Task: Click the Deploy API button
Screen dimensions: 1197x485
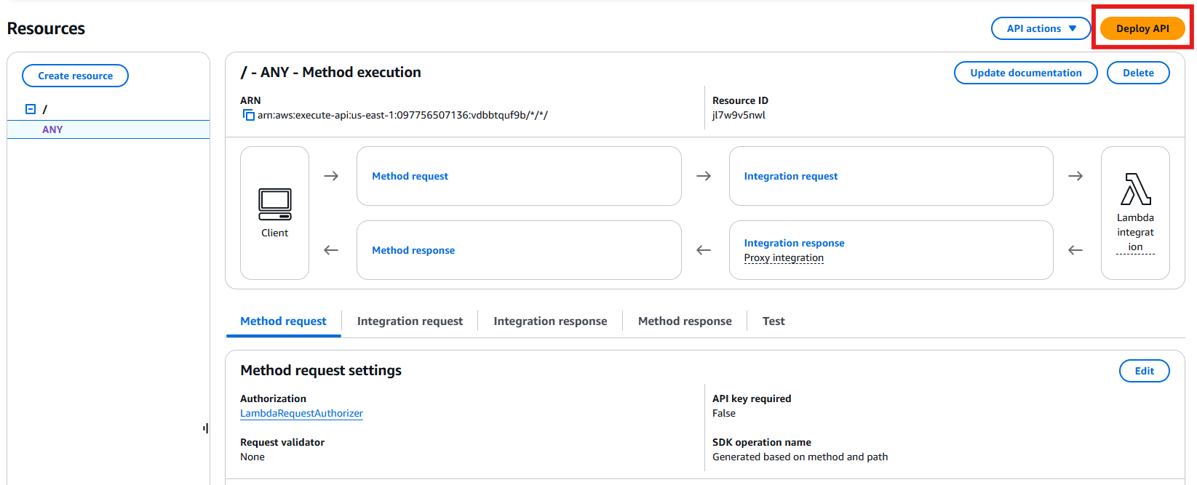Action: click(1142, 28)
